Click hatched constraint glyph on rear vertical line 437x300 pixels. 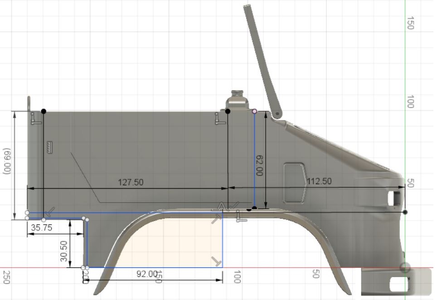[x=50, y=147]
